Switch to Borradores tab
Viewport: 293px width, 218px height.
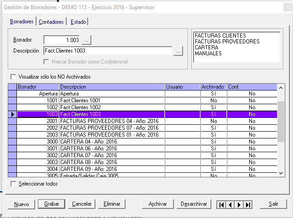21,21
